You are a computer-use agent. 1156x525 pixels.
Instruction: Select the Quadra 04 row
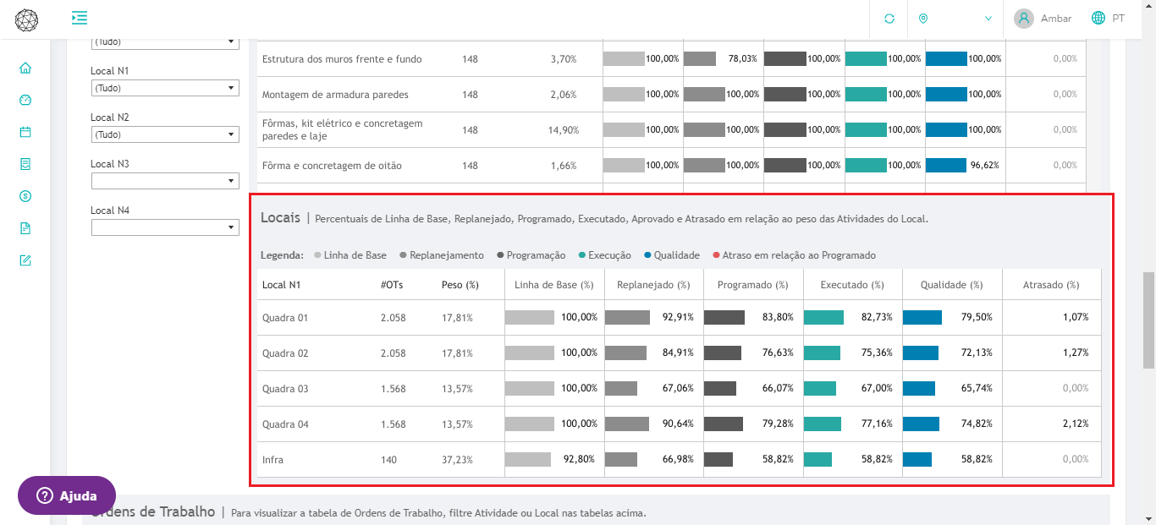[680, 424]
